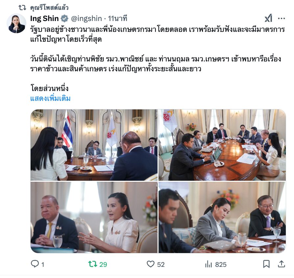
Task: Open Grok explain icon on post
Action: click(x=268, y=18)
